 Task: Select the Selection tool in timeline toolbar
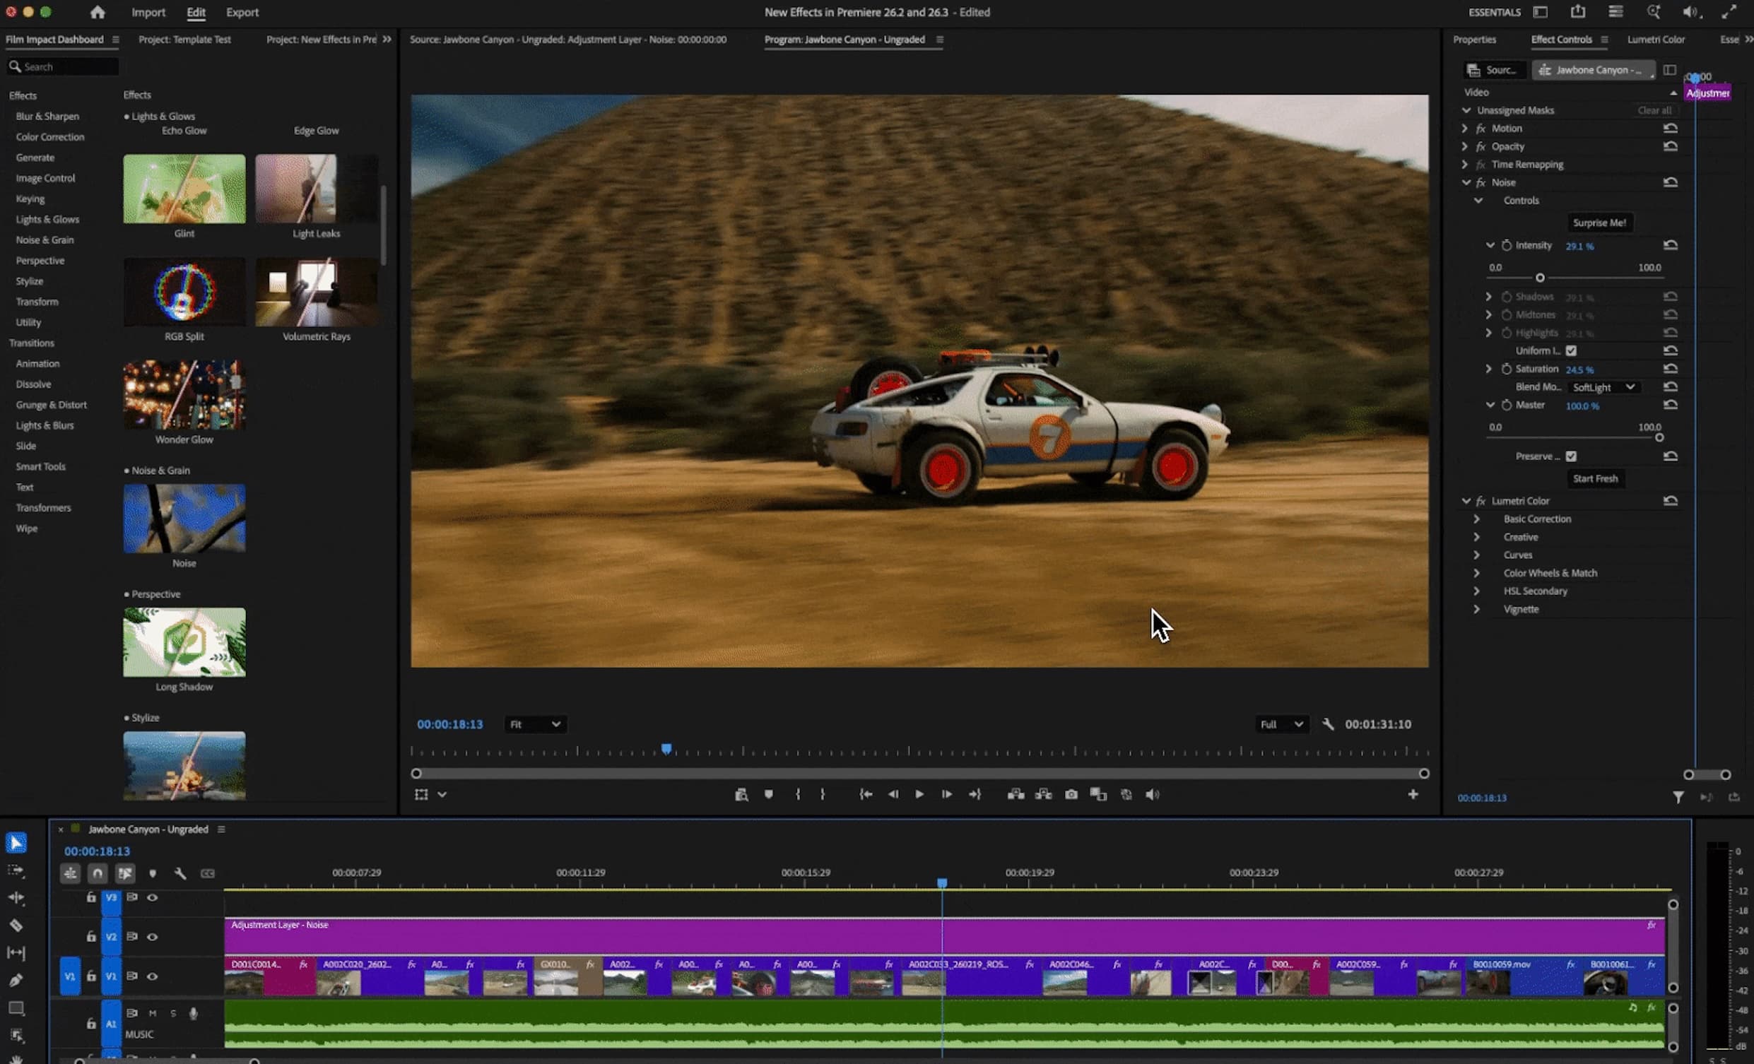click(x=16, y=843)
